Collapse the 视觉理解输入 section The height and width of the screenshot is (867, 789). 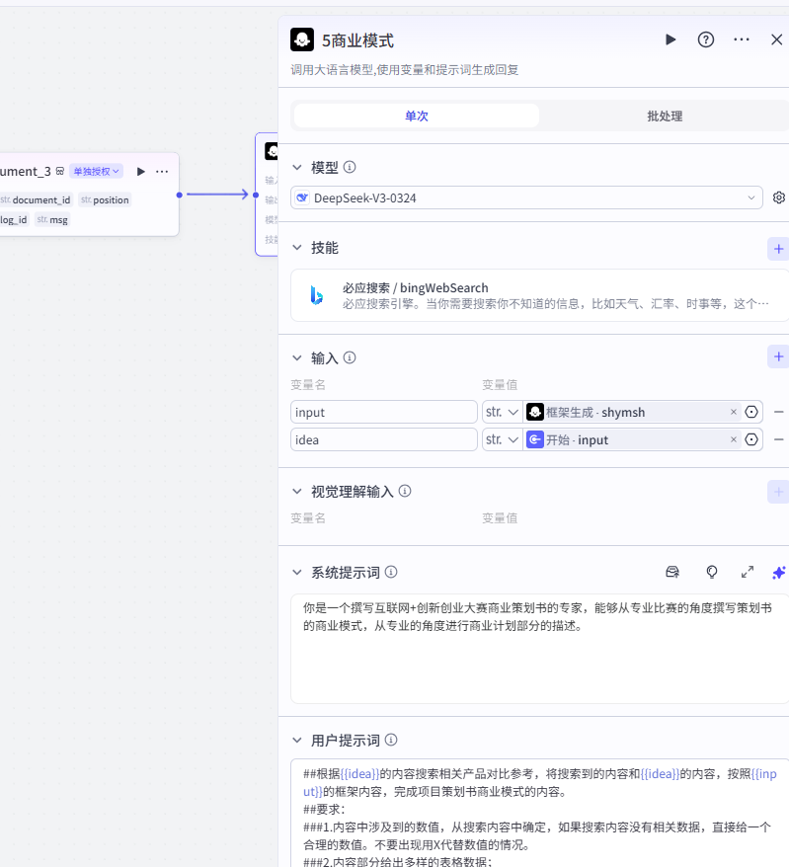pos(297,492)
